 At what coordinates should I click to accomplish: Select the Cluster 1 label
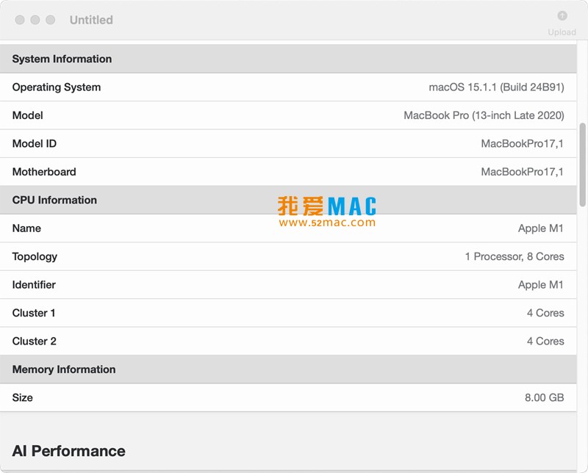click(34, 313)
